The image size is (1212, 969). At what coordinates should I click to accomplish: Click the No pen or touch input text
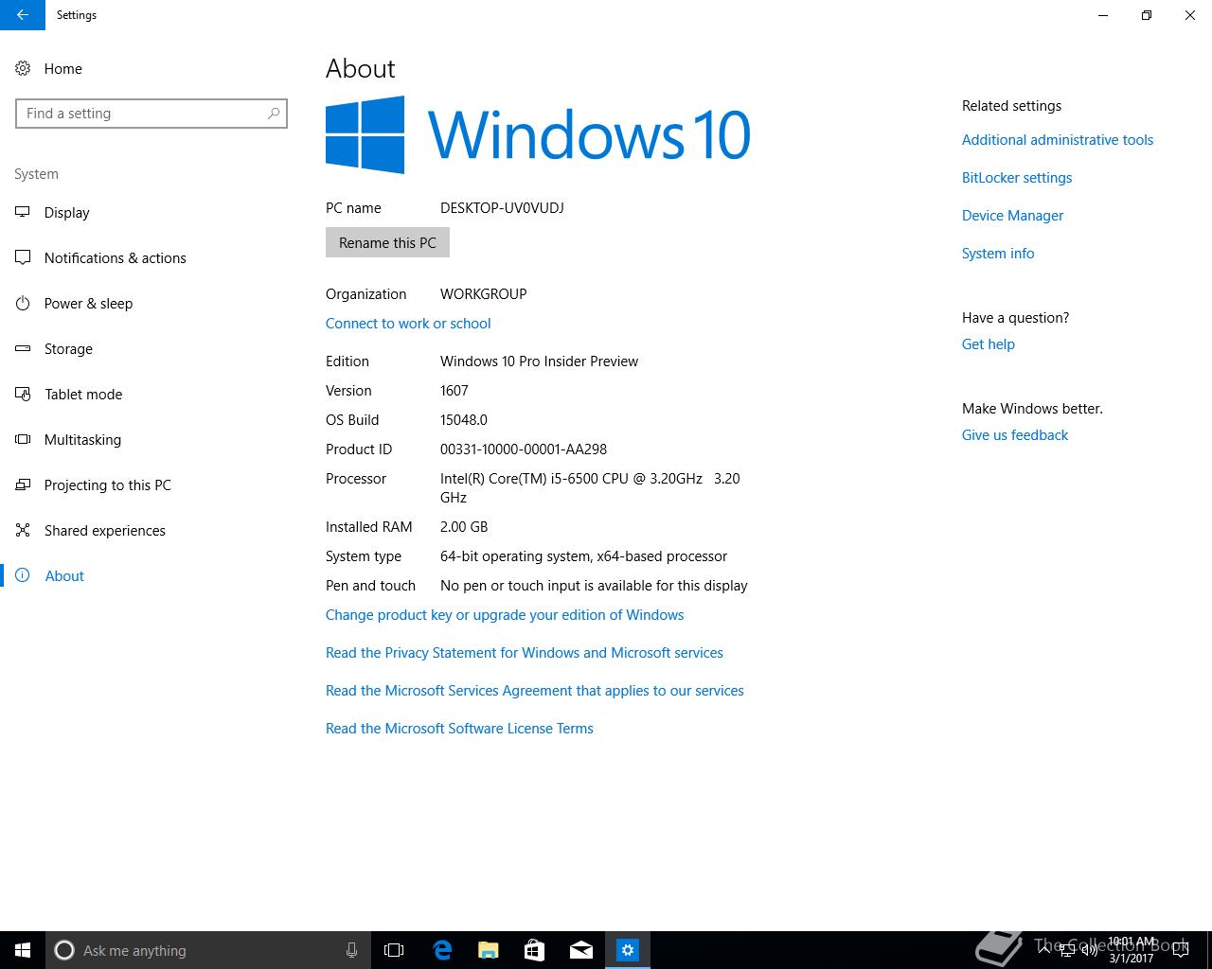coord(594,586)
